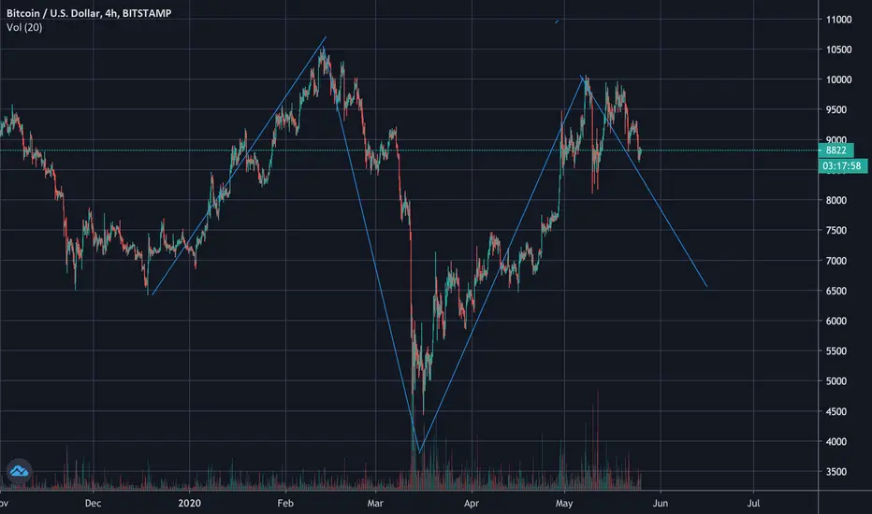Click the 11000 price axis label

pyautogui.click(x=838, y=20)
